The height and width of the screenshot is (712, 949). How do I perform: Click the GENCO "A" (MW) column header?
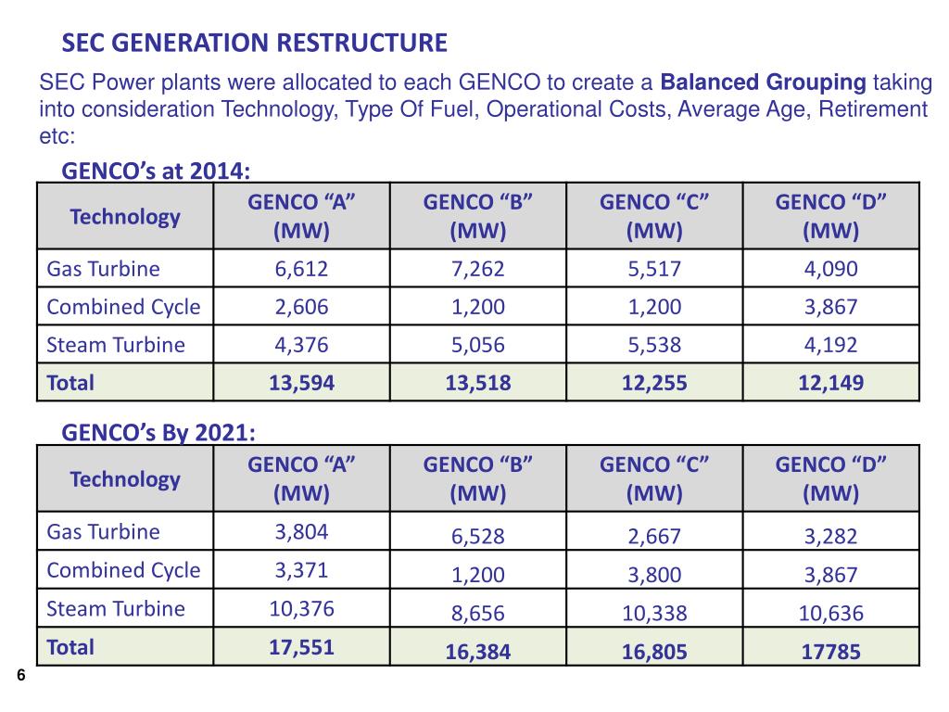[x=301, y=216]
